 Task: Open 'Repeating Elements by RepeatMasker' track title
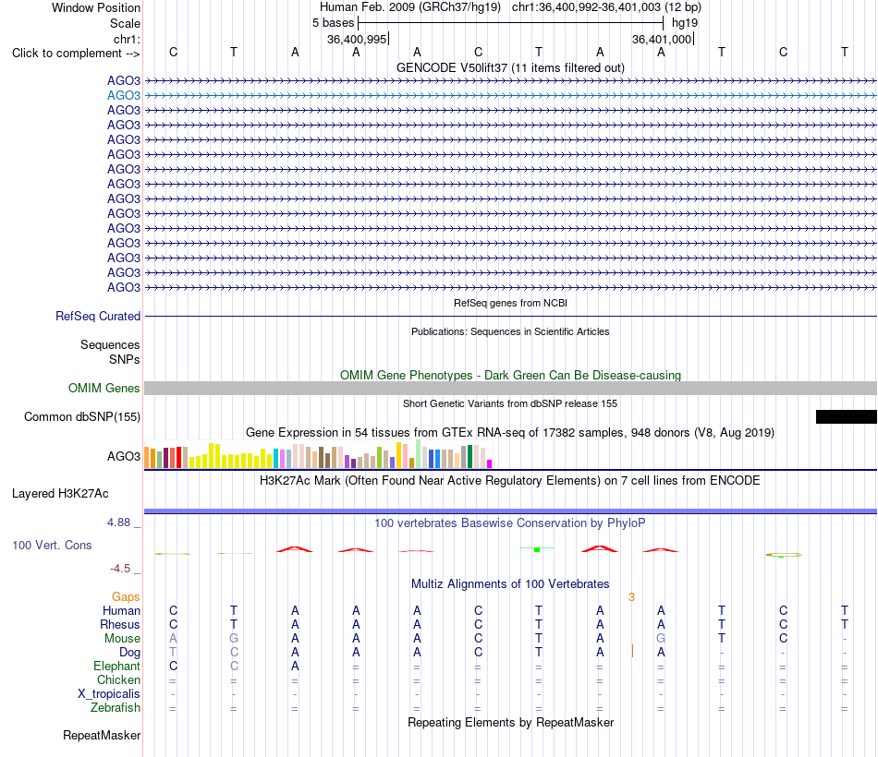(510, 722)
